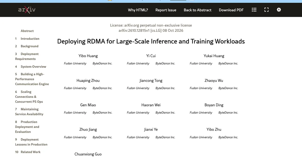The height and width of the screenshot is (158, 302).
Task: Click author name Huaping Zhou
Action: pyautogui.click(x=88, y=81)
